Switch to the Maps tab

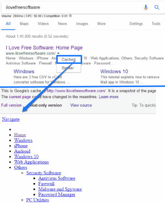click(x=24, y=24)
